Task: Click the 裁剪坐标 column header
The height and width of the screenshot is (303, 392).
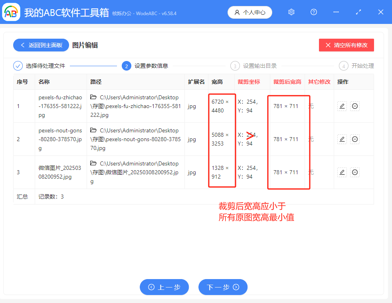Action: 248,82
